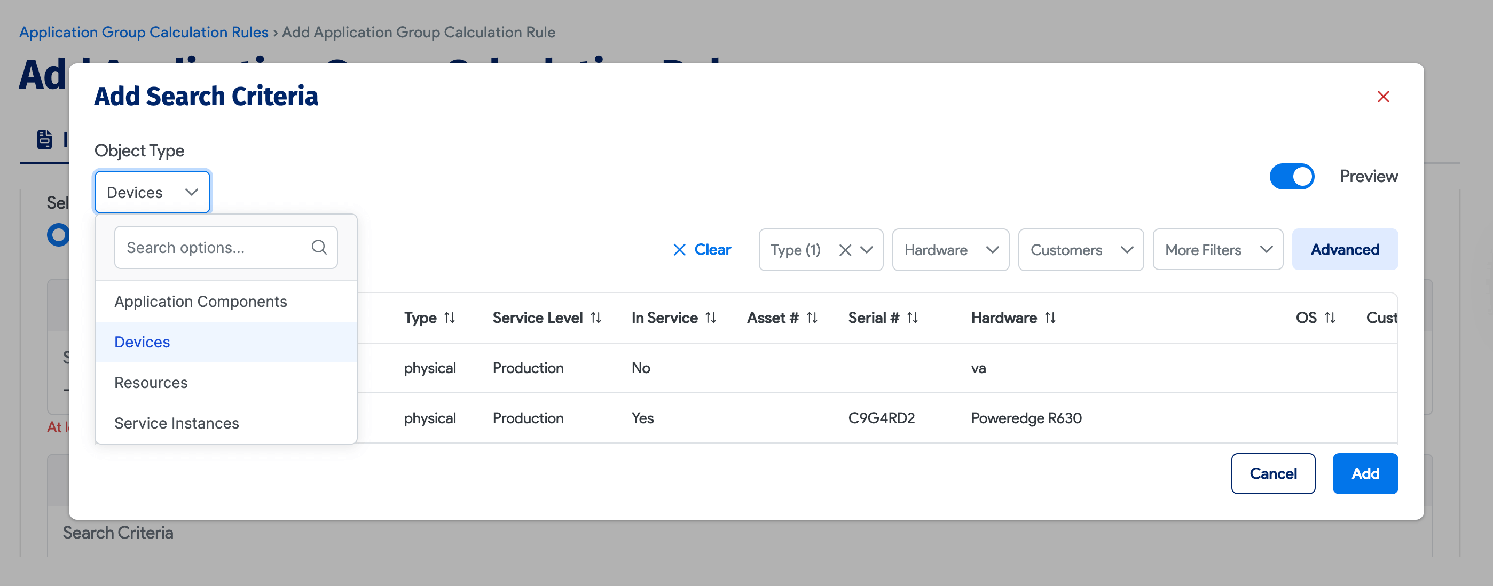Sort by OS column arrows
The width and height of the screenshot is (1493, 586).
pos(1330,318)
